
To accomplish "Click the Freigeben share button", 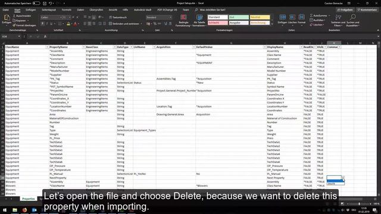I will 345,10.
